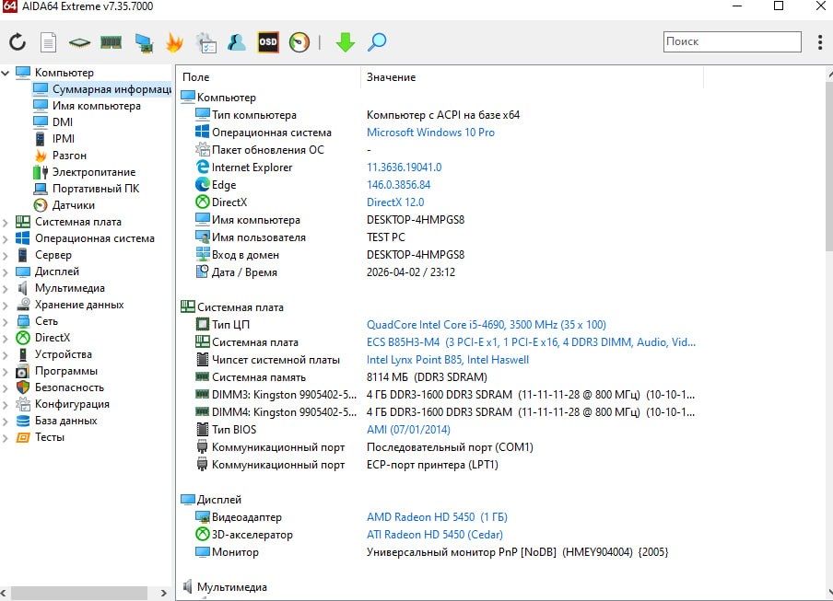Open the preferences gear checklist icon
Image resolution: width=833 pixels, height=601 pixels.
coord(206,43)
